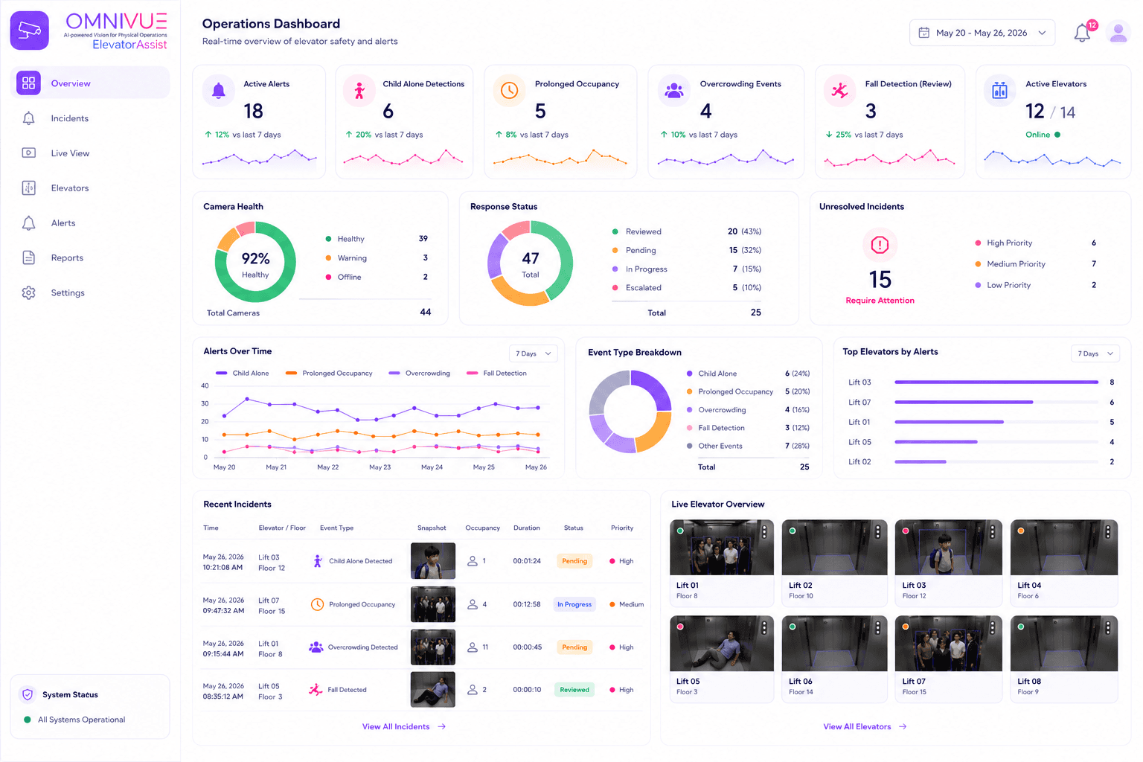Click the System Status shield icon
Viewport: 1143px width, 762px height.
tap(28, 694)
